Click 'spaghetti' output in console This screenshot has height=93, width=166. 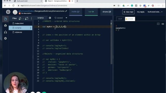coord(120,28)
